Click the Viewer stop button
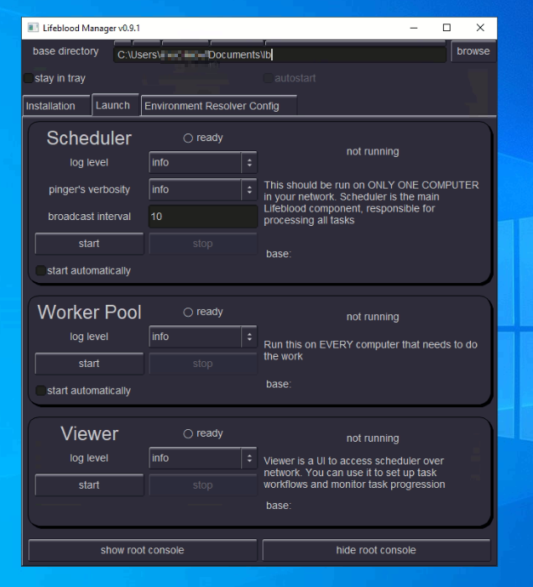Image resolution: width=533 pixels, height=587 pixels. pos(203,485)
